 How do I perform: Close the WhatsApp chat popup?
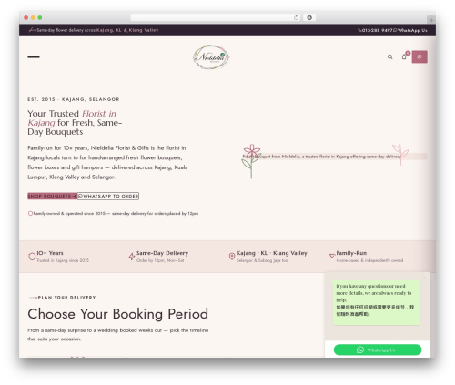(424, 278)
